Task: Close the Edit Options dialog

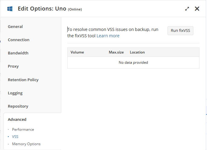Action: click(197, 9)
